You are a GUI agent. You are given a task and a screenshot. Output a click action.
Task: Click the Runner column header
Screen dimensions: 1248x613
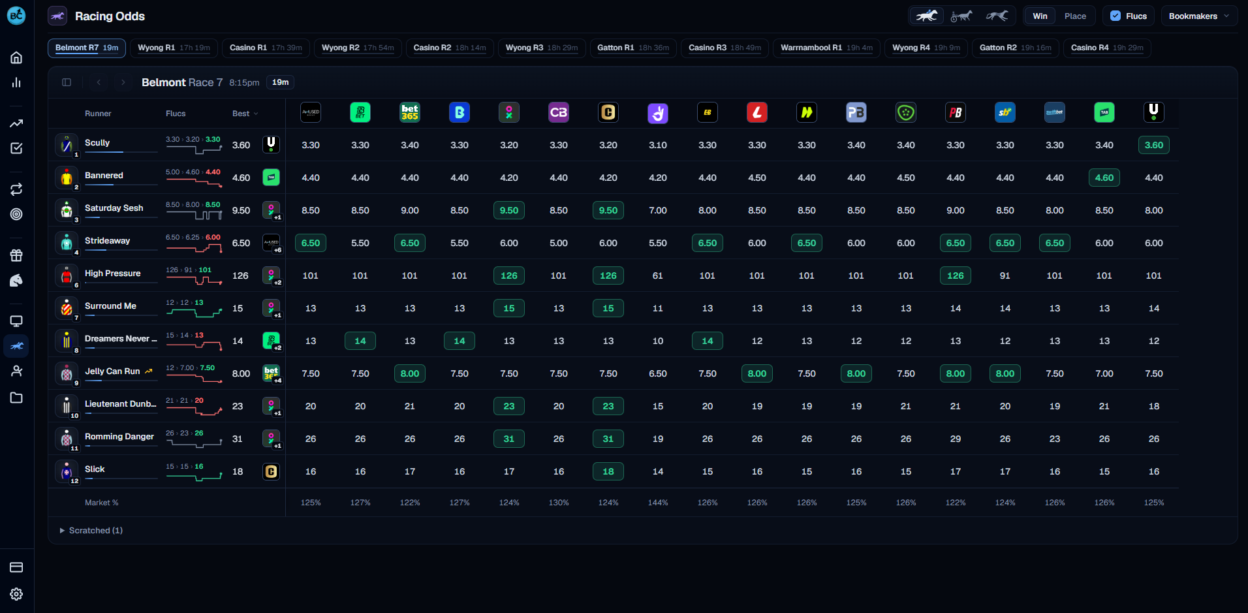pyautogui.click(x=98, y=114)
